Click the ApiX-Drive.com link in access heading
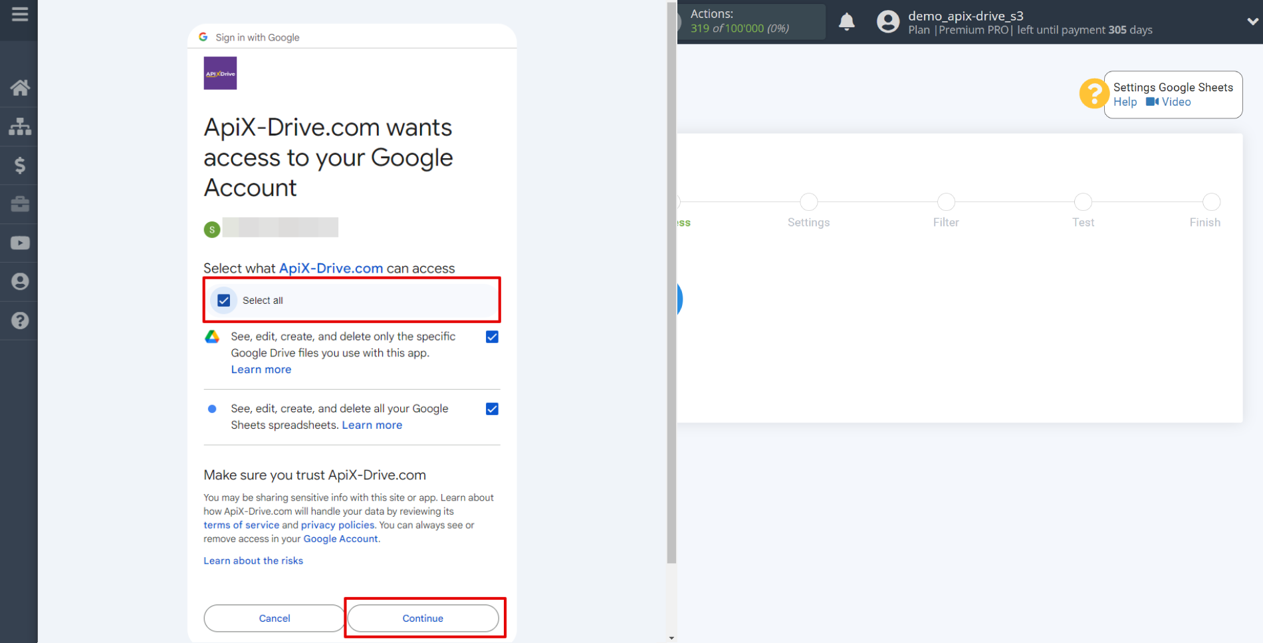 331,269
